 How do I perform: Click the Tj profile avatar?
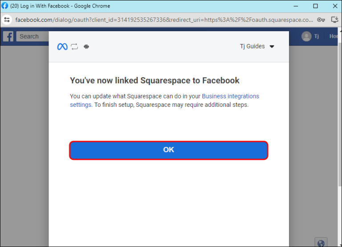[306, 36]
